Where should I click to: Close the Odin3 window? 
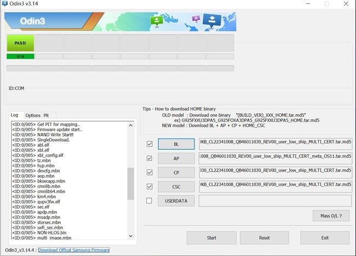coord(346,4)
